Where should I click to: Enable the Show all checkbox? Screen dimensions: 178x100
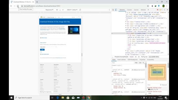coord(161,85)
